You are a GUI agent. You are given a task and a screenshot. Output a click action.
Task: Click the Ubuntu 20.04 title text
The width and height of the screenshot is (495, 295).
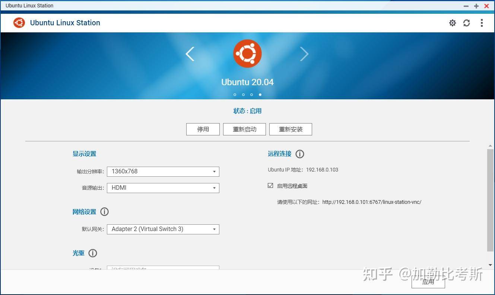point(247,82)
